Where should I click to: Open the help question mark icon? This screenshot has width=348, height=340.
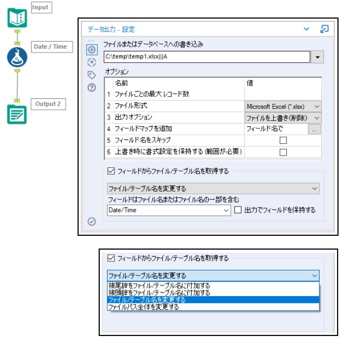(x=92, y=87)
